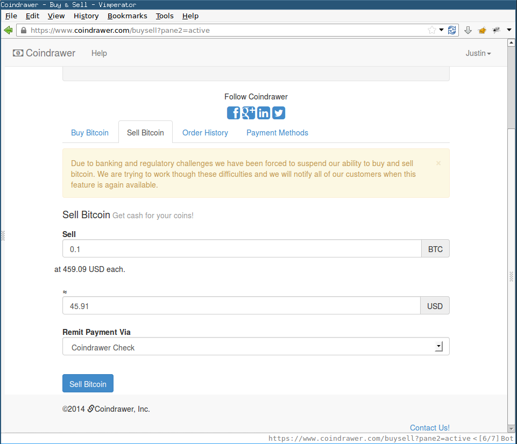Open Coindrawer's Twitter icon

(x=279, y=113)
